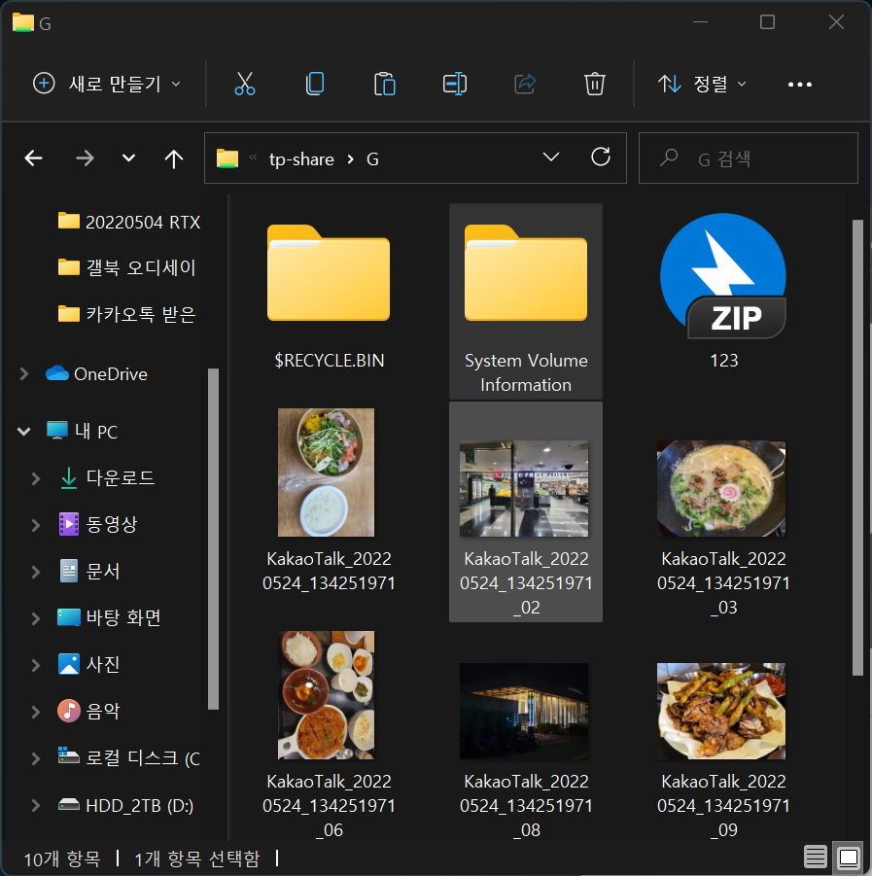Viewport: 872px width, 876px height.
Task: Delete the selected item using the trash icon
Action: (594, 84)
